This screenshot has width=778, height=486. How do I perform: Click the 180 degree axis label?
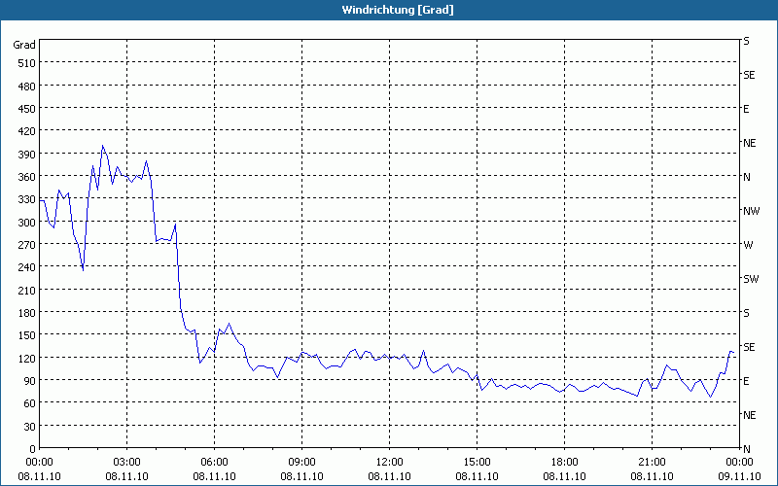tap(27, 313)
